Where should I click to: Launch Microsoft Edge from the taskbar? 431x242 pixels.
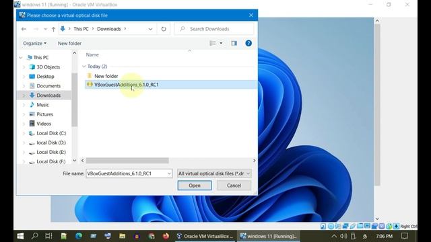pos(79,236)
